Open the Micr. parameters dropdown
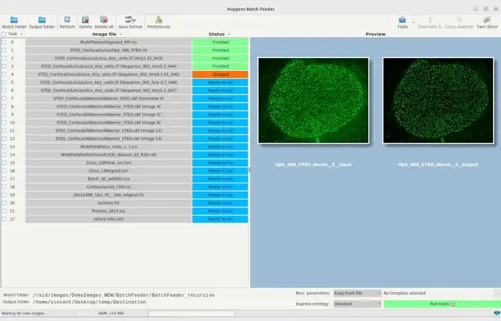The width and height of the screenshot is (501, 321). tap(357, 293)
